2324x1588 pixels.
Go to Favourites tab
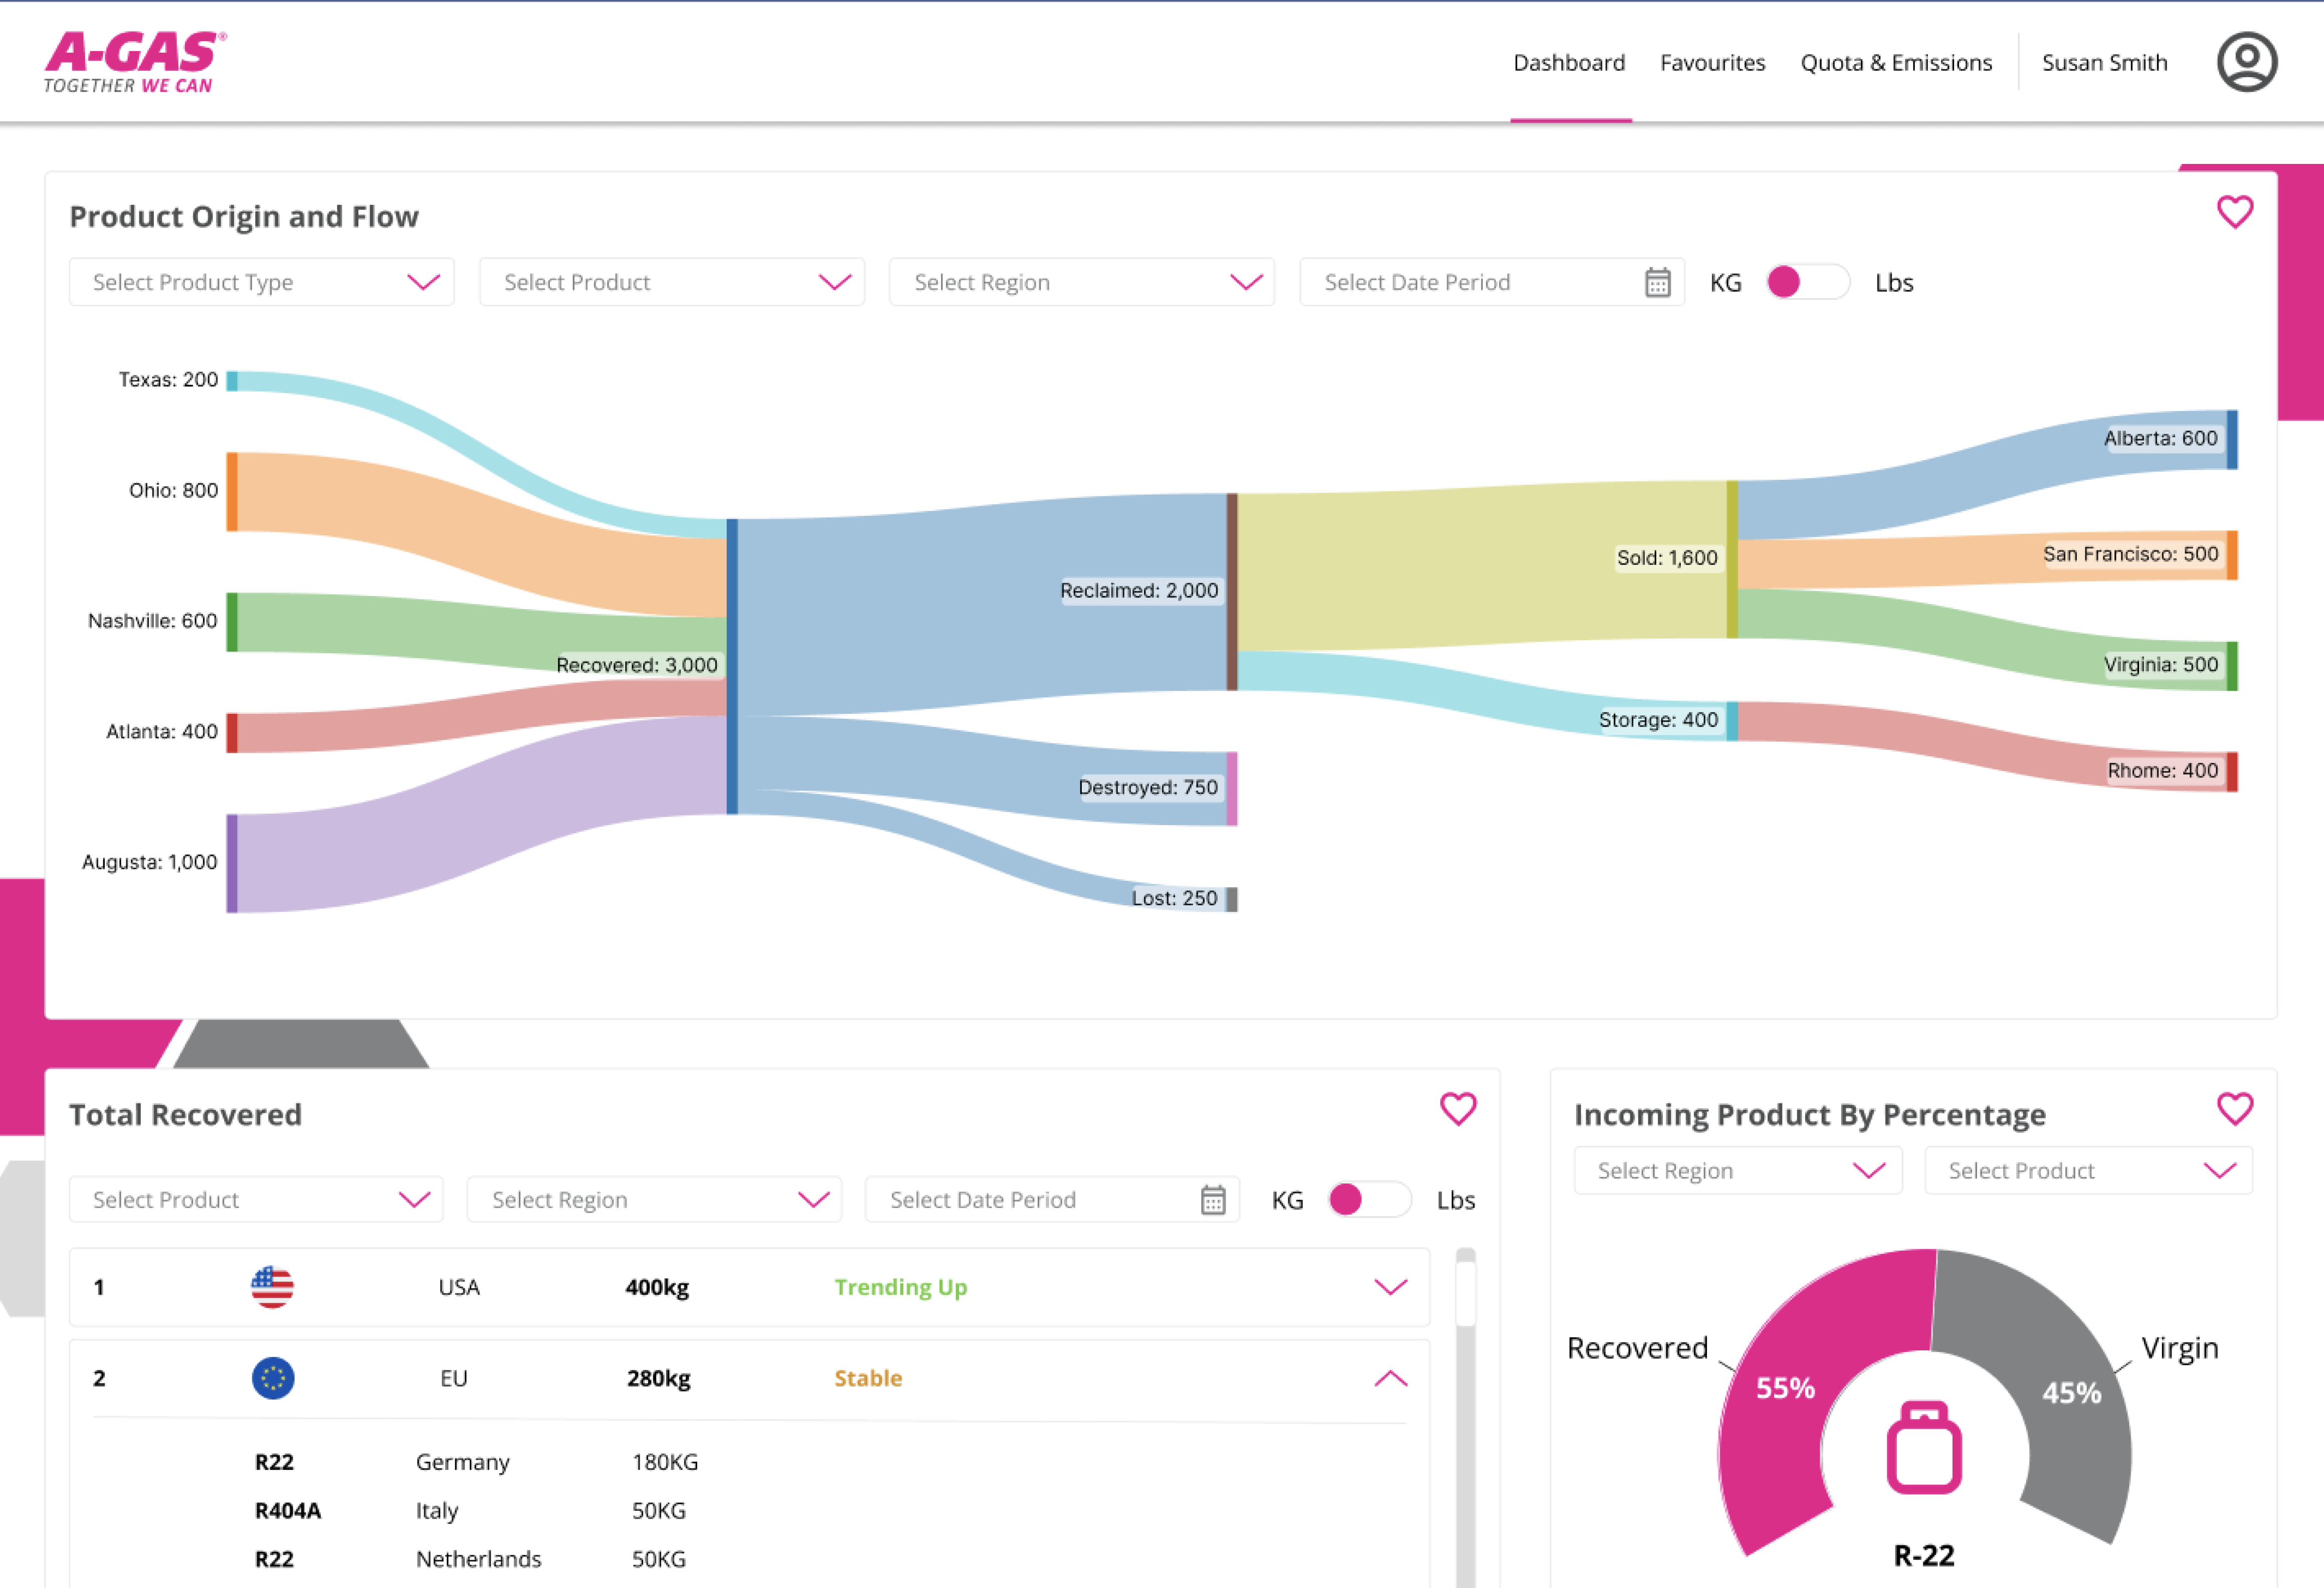[x=1712, y=63]
